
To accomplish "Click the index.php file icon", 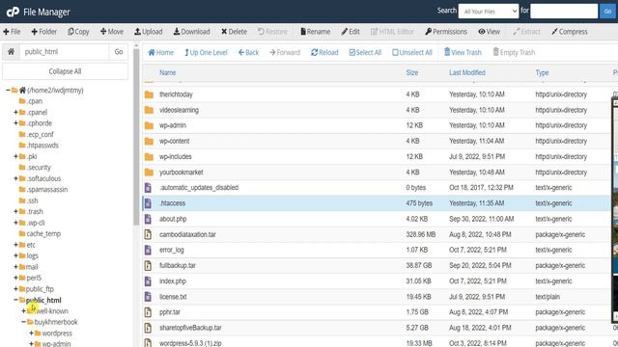I will [148, 280].
